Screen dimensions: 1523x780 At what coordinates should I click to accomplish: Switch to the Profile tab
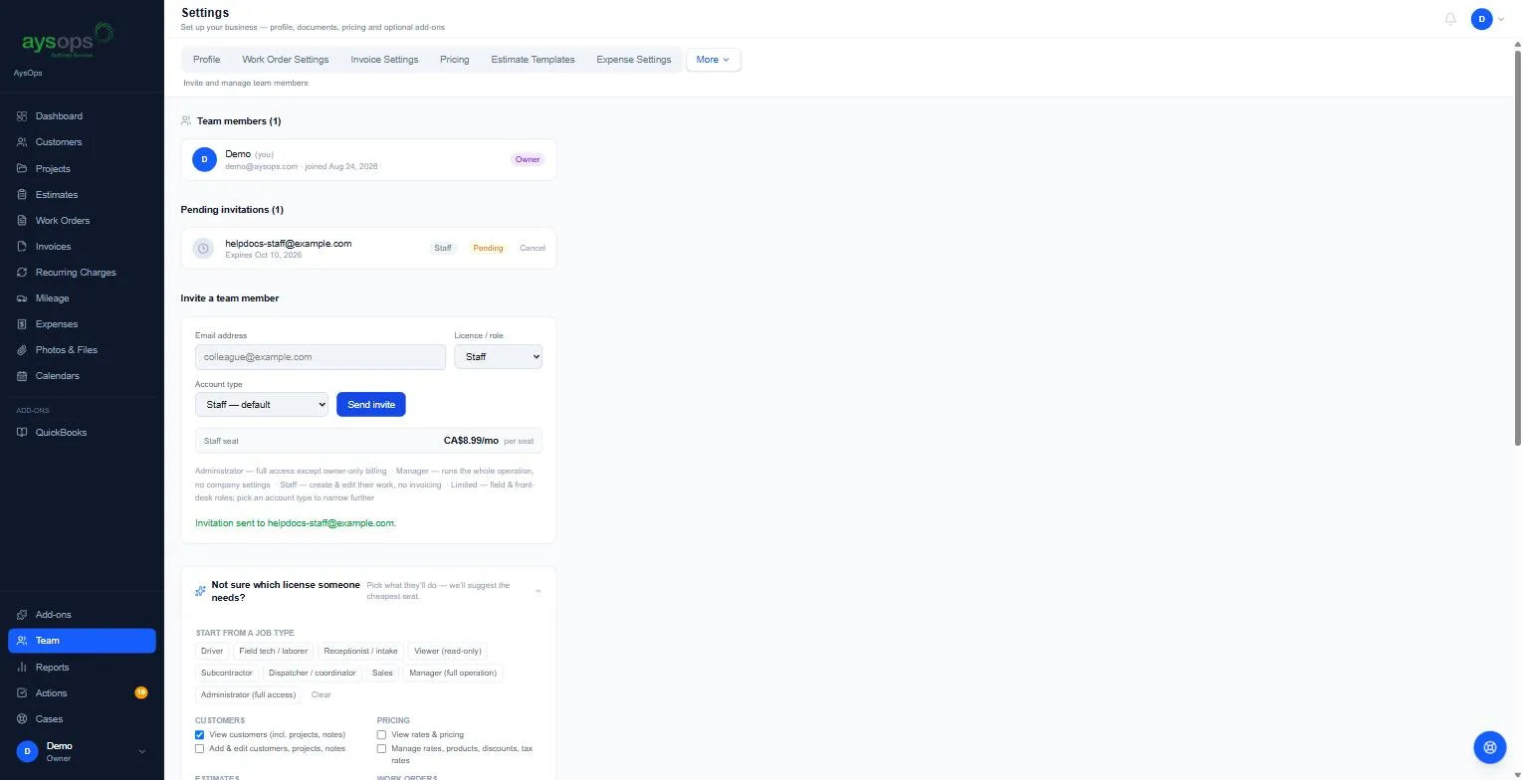coord(206,60)
